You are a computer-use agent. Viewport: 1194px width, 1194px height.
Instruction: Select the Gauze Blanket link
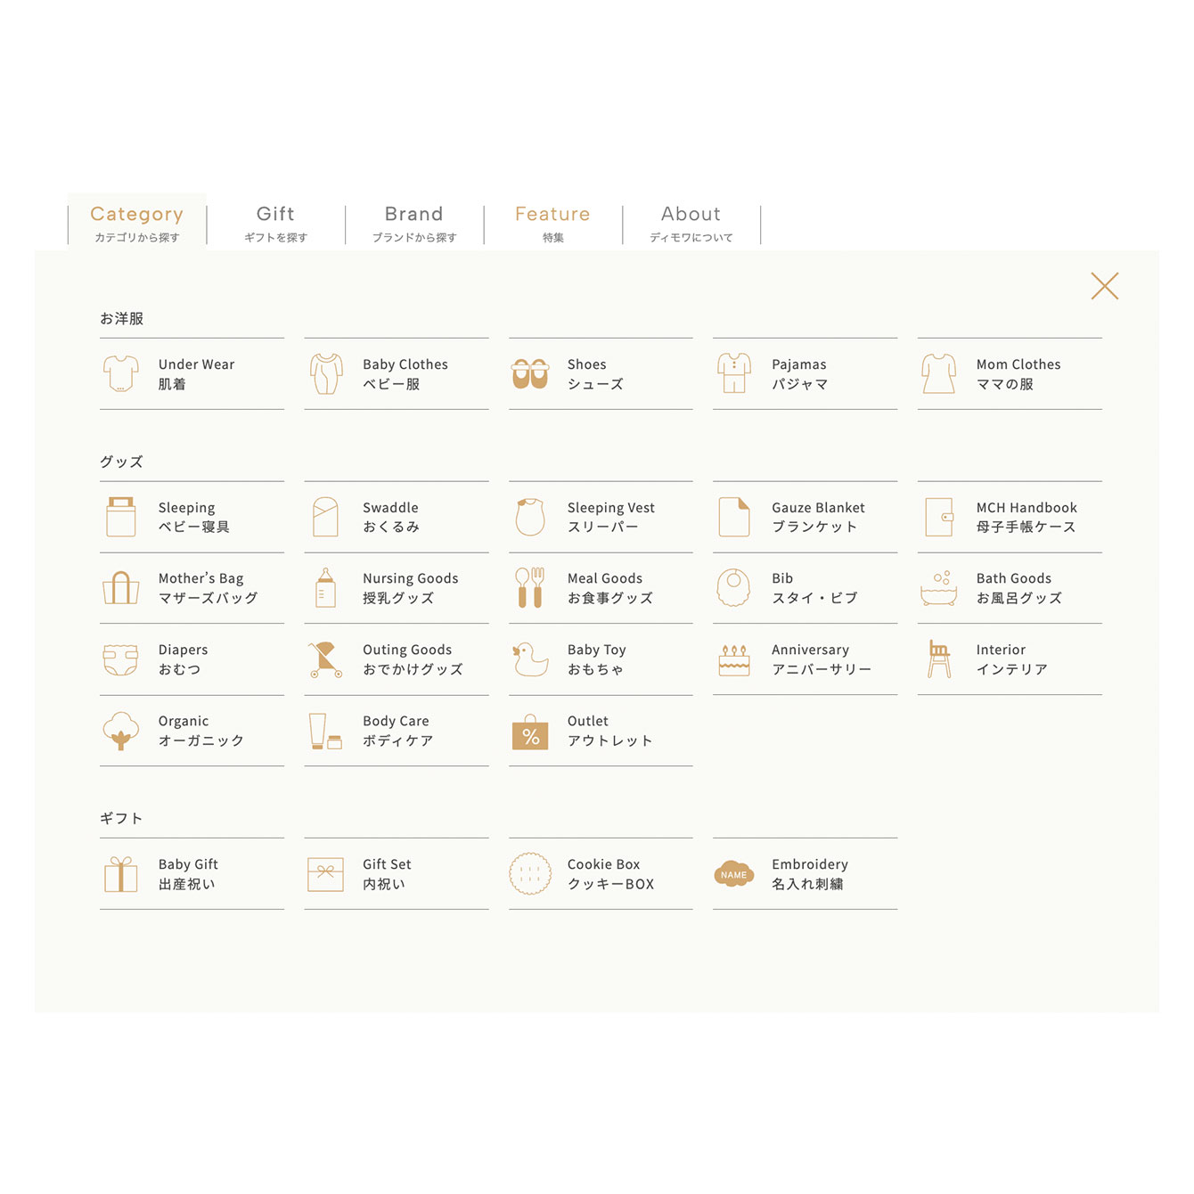pos(817,517)
